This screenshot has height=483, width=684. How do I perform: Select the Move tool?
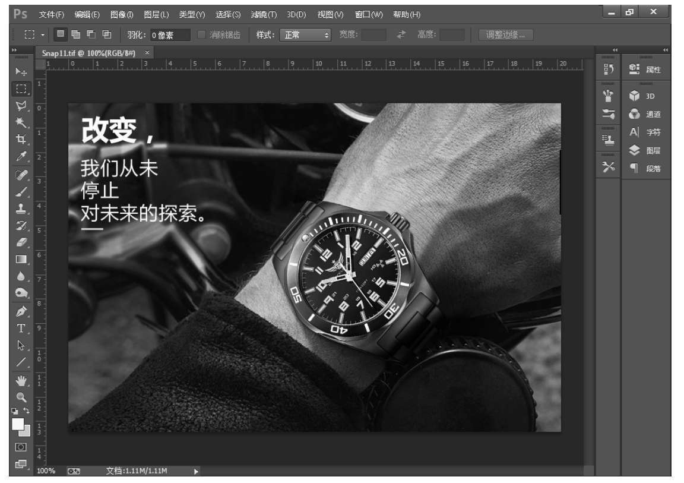(21, 71)
